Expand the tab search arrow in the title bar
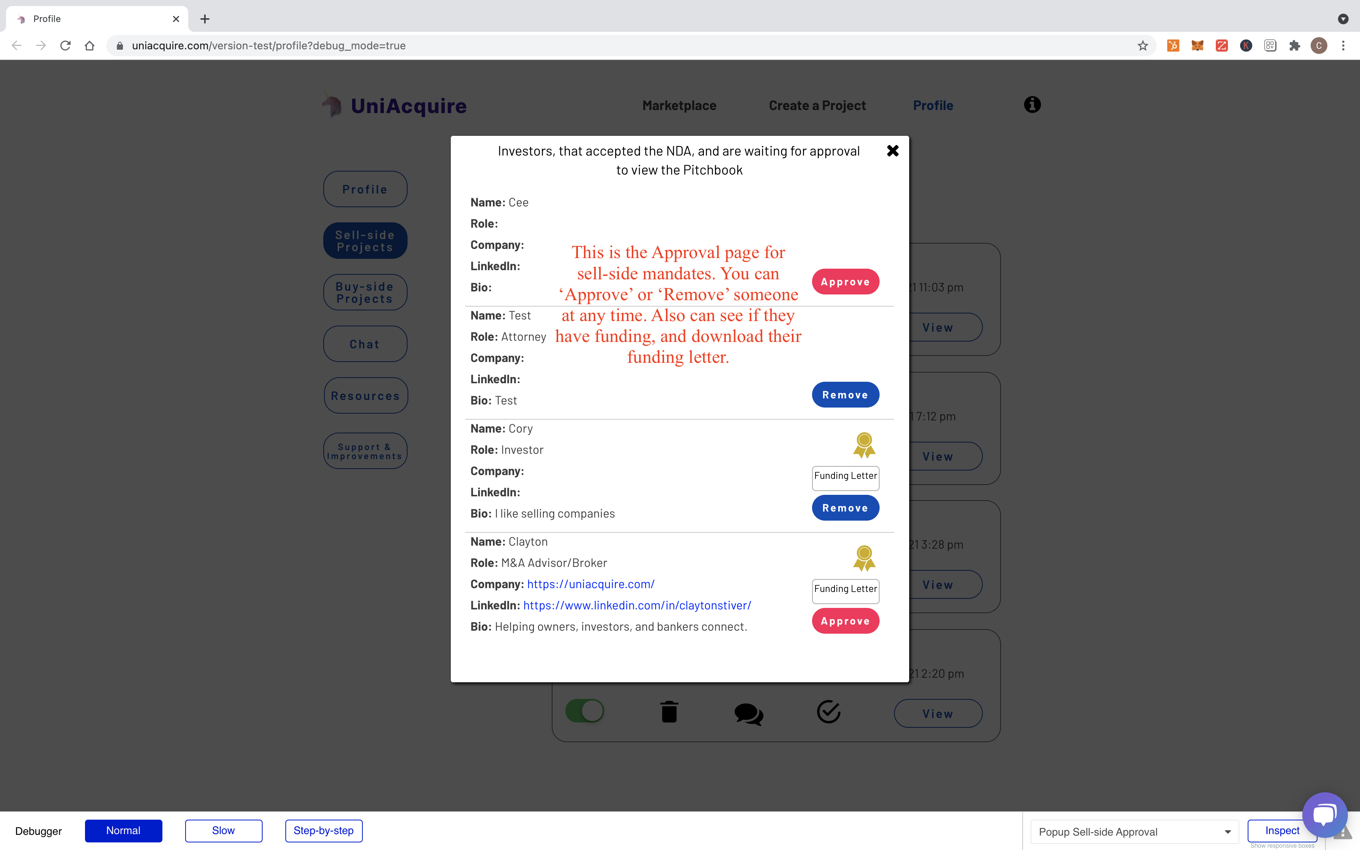Viewport: 1360px width, 850px height. [x=1343, y=19]
